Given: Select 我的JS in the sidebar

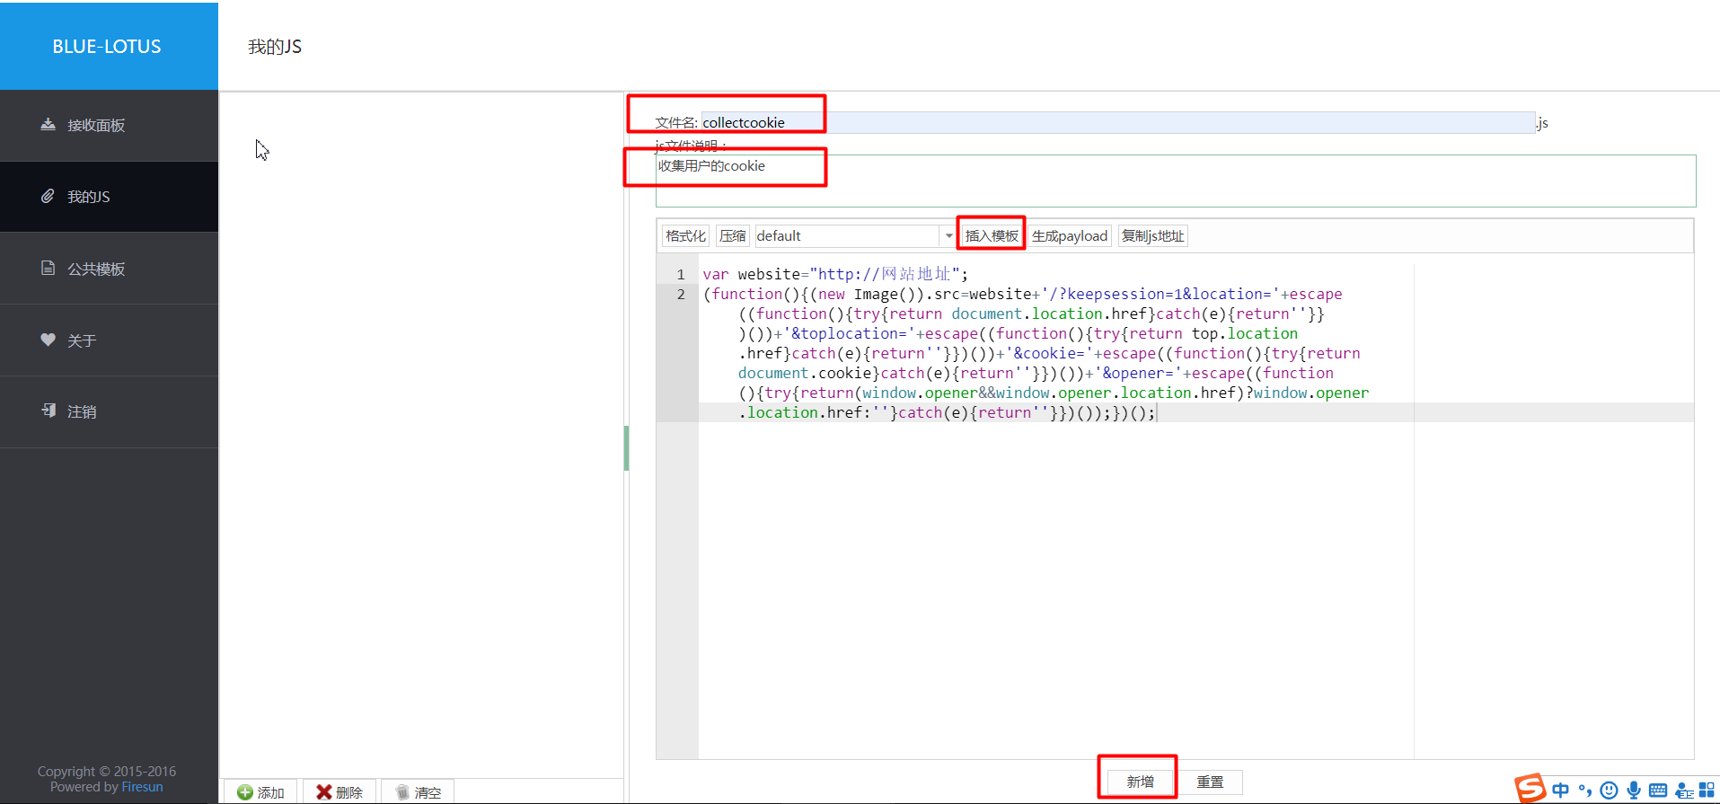Looking at the screenshot, I should [x=109, y=197].
